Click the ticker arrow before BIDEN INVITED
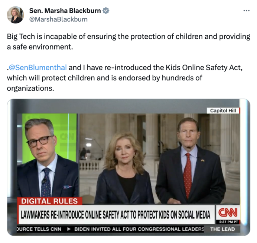The height and width of the screenshot is (243, 257). [x=69, y=229]
